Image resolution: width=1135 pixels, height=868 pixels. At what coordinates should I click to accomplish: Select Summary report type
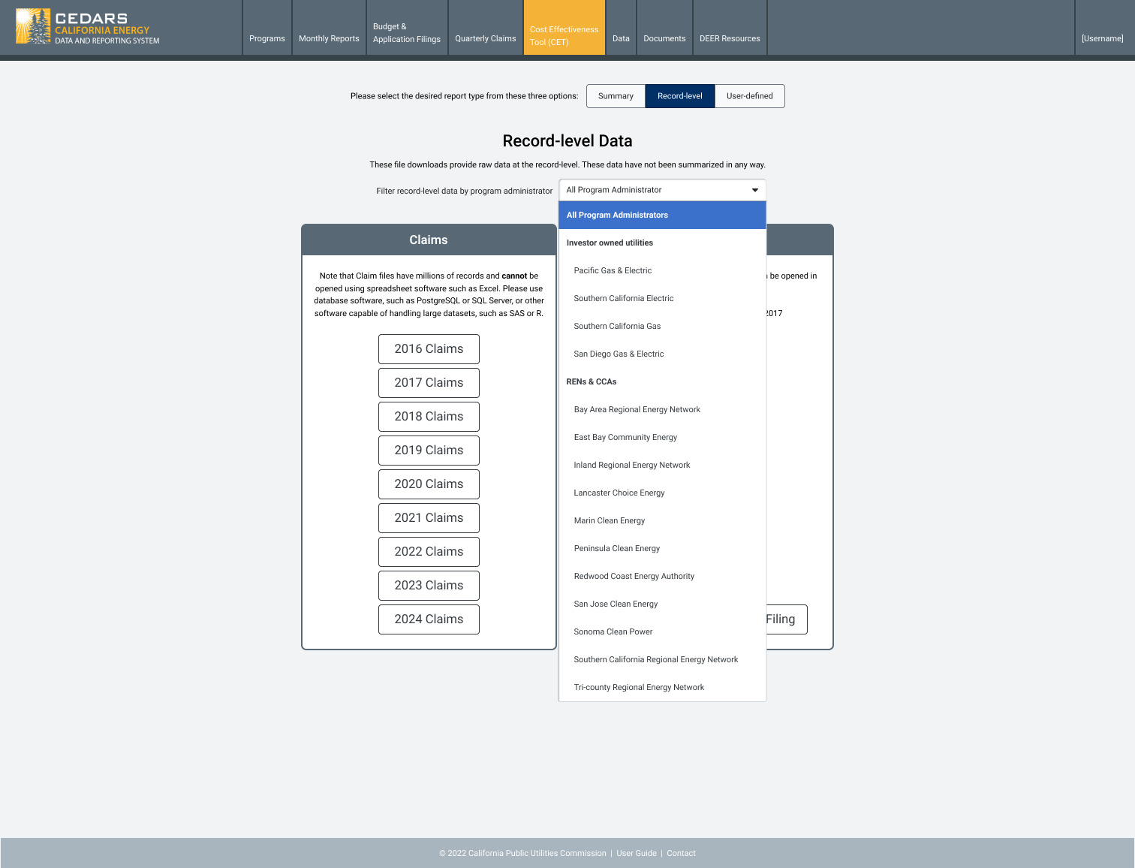pyautogui.click(x=616, y=96)
